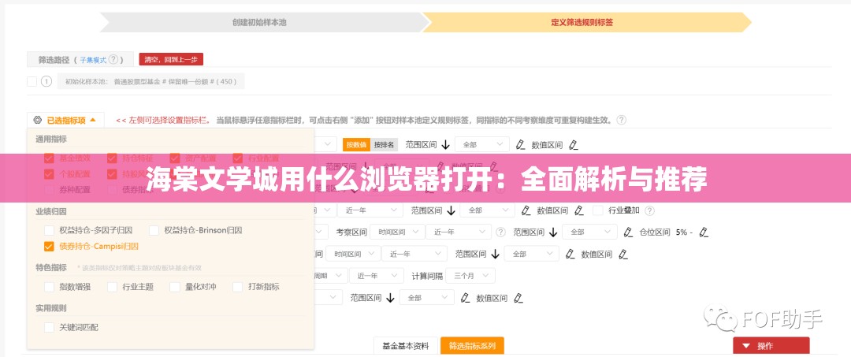The height and width of the screenshot is (357, 851).
Task: Tick the 量化对冲 checkbox
Action: coord(175,287)
